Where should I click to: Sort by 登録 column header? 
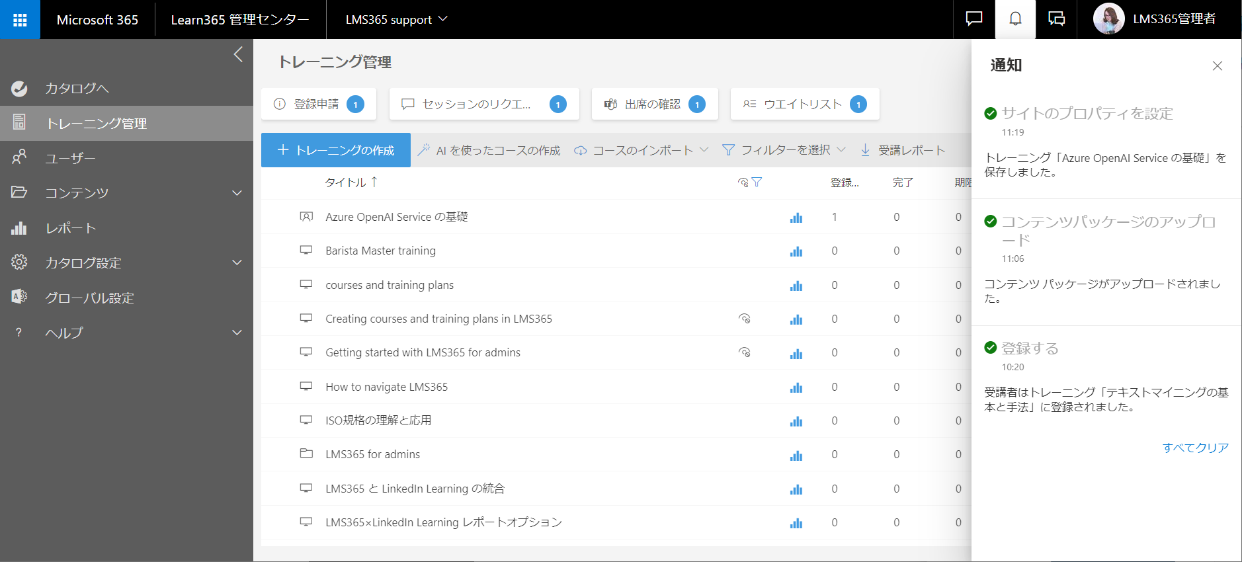(845, 182)
